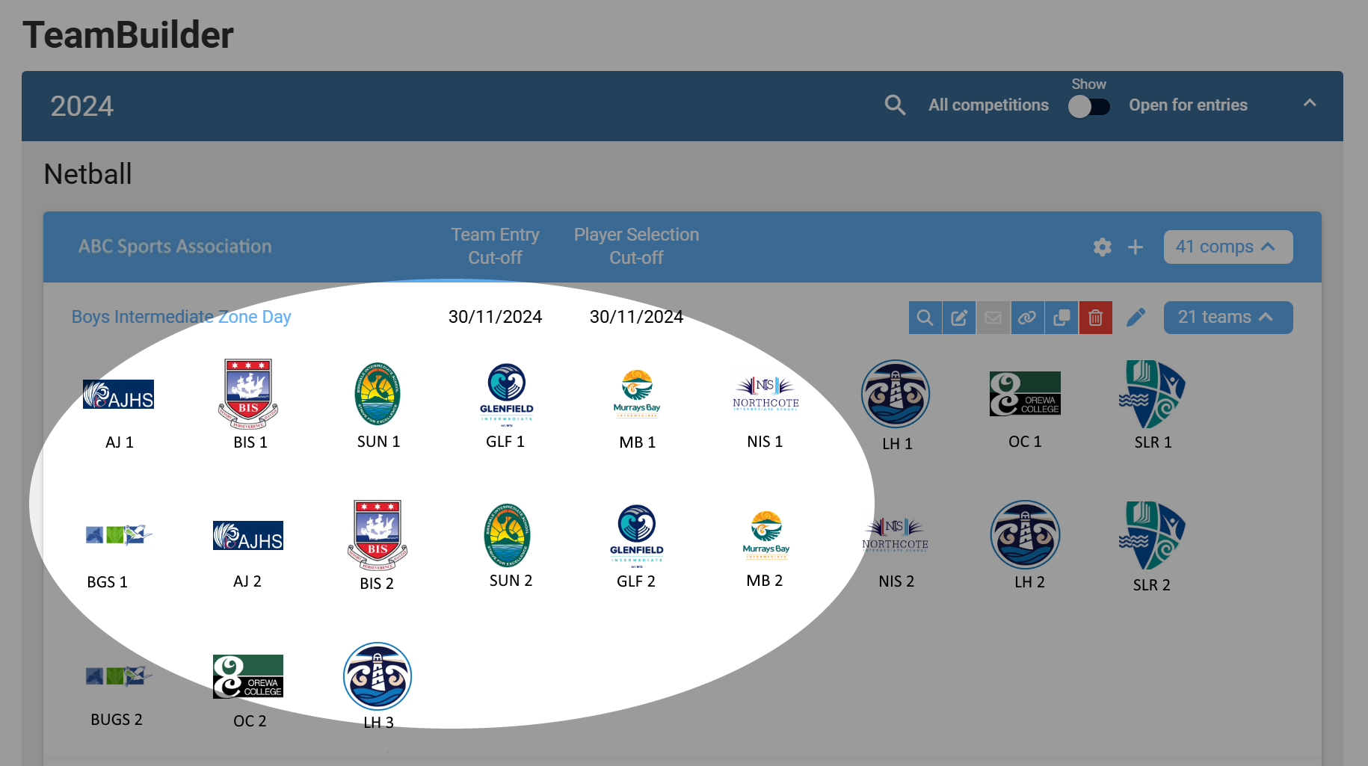Select the BIS 2 team crest
The width and height of the screenshot is (1368, 766).
tap(378, 535)
